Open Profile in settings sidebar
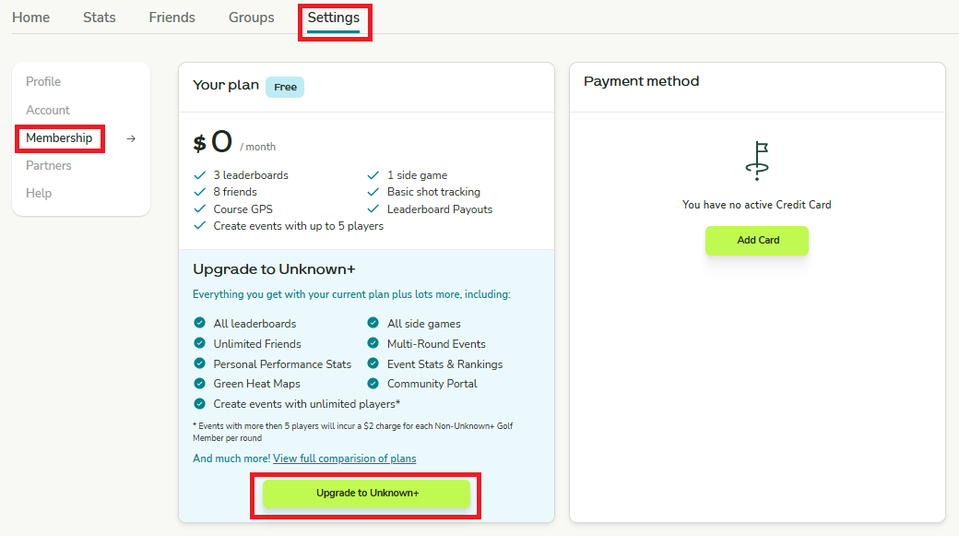This screenshot has width=959, height=536. point(43,82)
